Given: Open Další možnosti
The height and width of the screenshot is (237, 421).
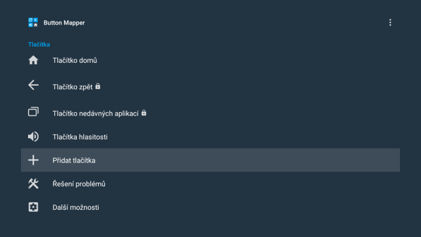Looking at the screenshot, I should [x=210, y=207].
